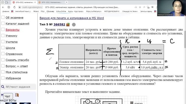
Task: Click the page translate icon
Action: (x=144, y=7)
